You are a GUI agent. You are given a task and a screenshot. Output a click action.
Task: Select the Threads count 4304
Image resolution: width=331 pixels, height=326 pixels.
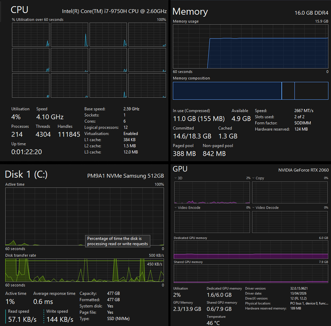pyautogui.click(x=43, y=134)
